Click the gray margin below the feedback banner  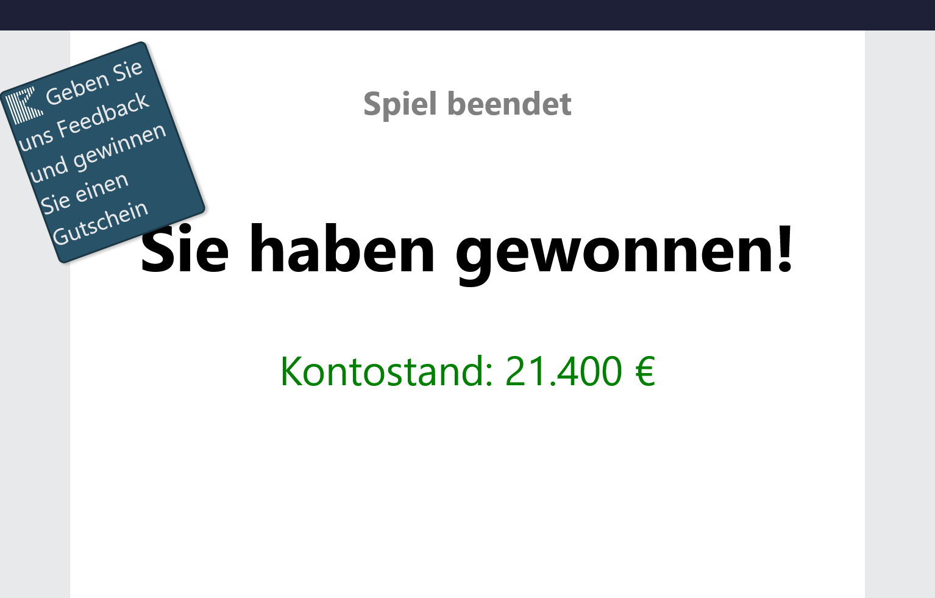tap(35, 427)
